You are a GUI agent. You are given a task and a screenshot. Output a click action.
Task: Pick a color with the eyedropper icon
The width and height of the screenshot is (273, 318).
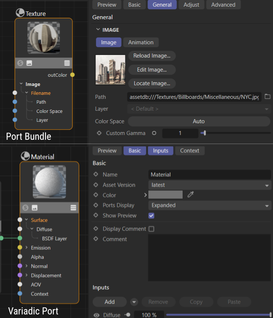pyautogui.click(x=190, y=195)
